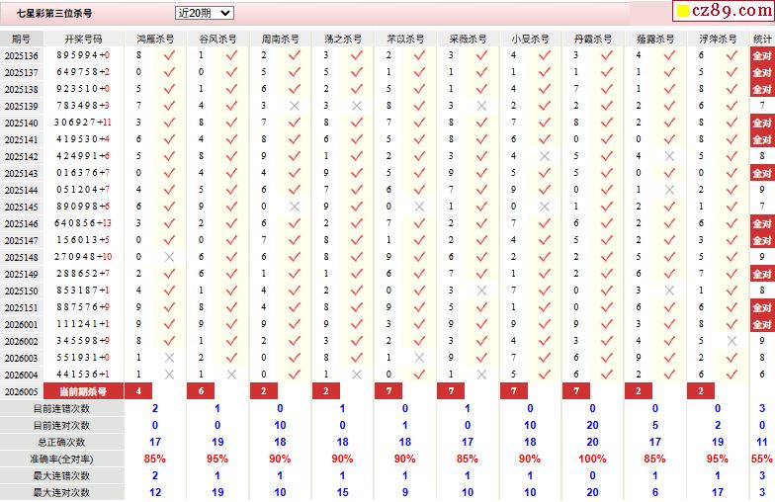Click red box 6 under 谷风 current-period row
Image resolution: width=775 pixels, height=502 pixels.
[x=201, y=391]
